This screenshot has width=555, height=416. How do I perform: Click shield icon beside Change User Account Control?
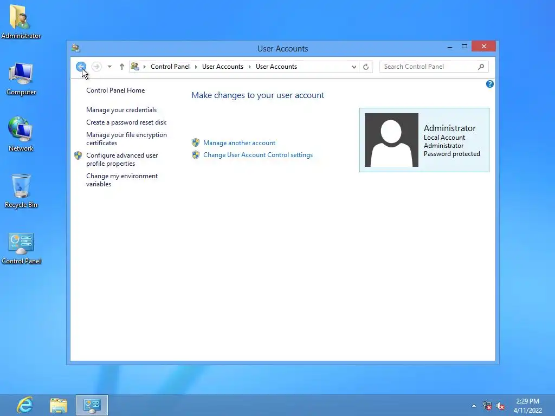196,154
